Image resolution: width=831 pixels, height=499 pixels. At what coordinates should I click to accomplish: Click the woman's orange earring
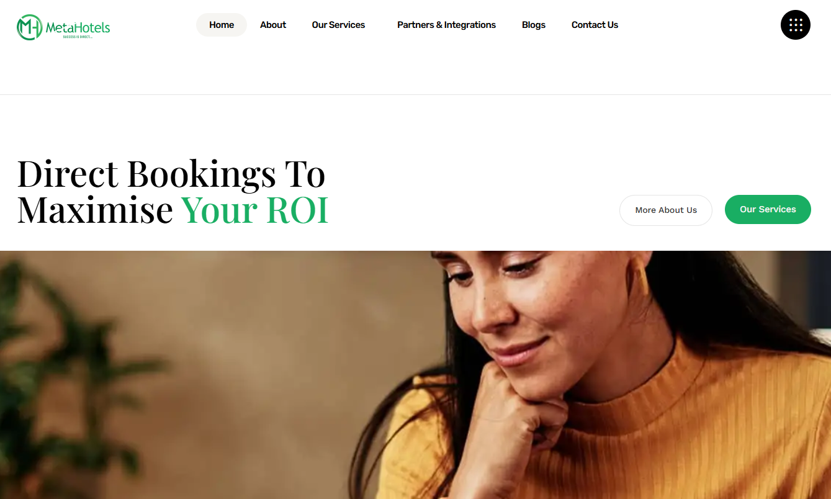(x=639, y=279)
